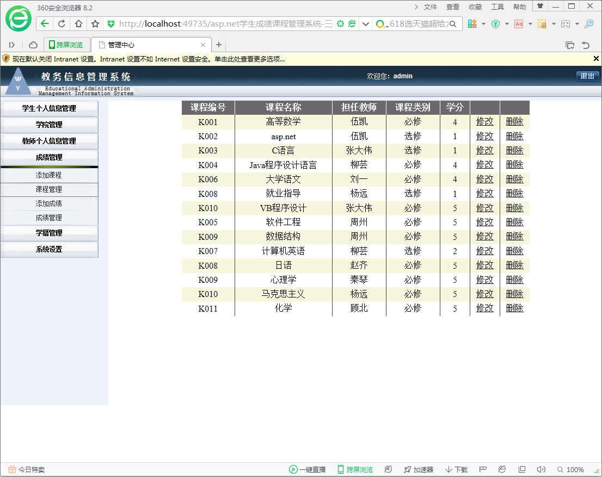Edit the VB程序设计 course row

(x=484, y=208)
